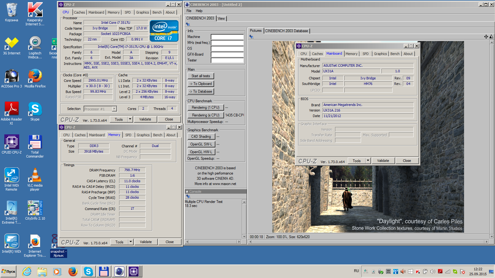Open network signal bars tray icon
The image size is (495, 278).
pos(448,272)
